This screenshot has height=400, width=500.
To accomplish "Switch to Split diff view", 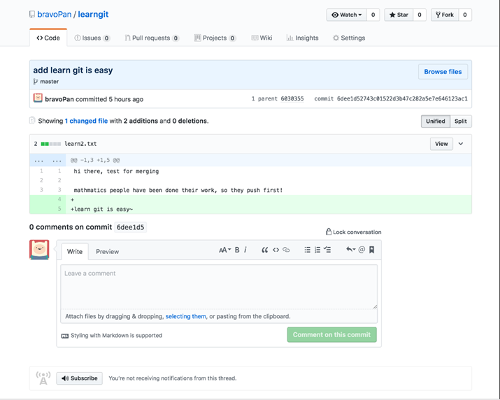I will (x=461, y=121).
